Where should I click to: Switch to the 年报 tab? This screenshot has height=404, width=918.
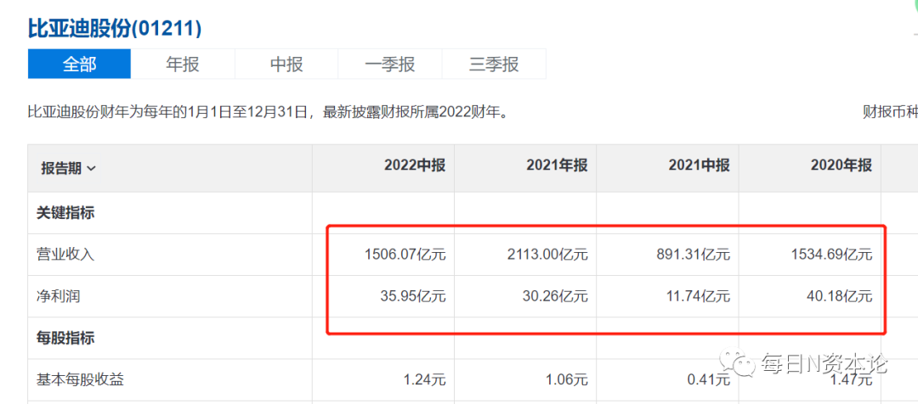point(183,65)
